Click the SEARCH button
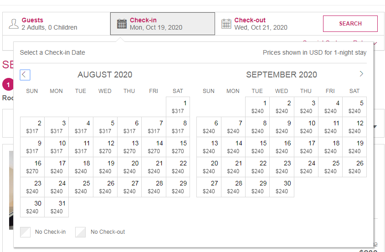 point(350,24)
